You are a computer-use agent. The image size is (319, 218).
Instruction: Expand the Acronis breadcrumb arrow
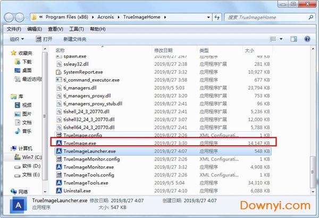[119, 18]
